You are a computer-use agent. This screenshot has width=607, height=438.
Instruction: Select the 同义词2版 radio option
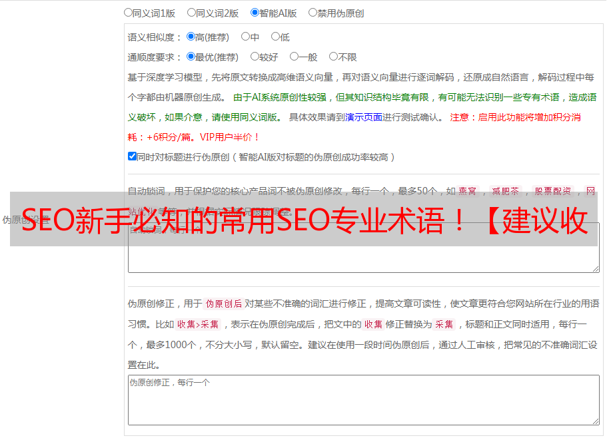click(x=191, y=13)
